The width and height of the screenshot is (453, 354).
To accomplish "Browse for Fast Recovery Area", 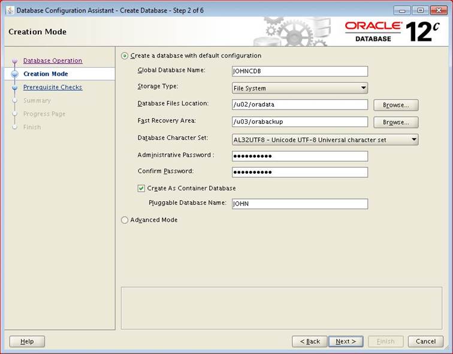I will tap(396, 122).
